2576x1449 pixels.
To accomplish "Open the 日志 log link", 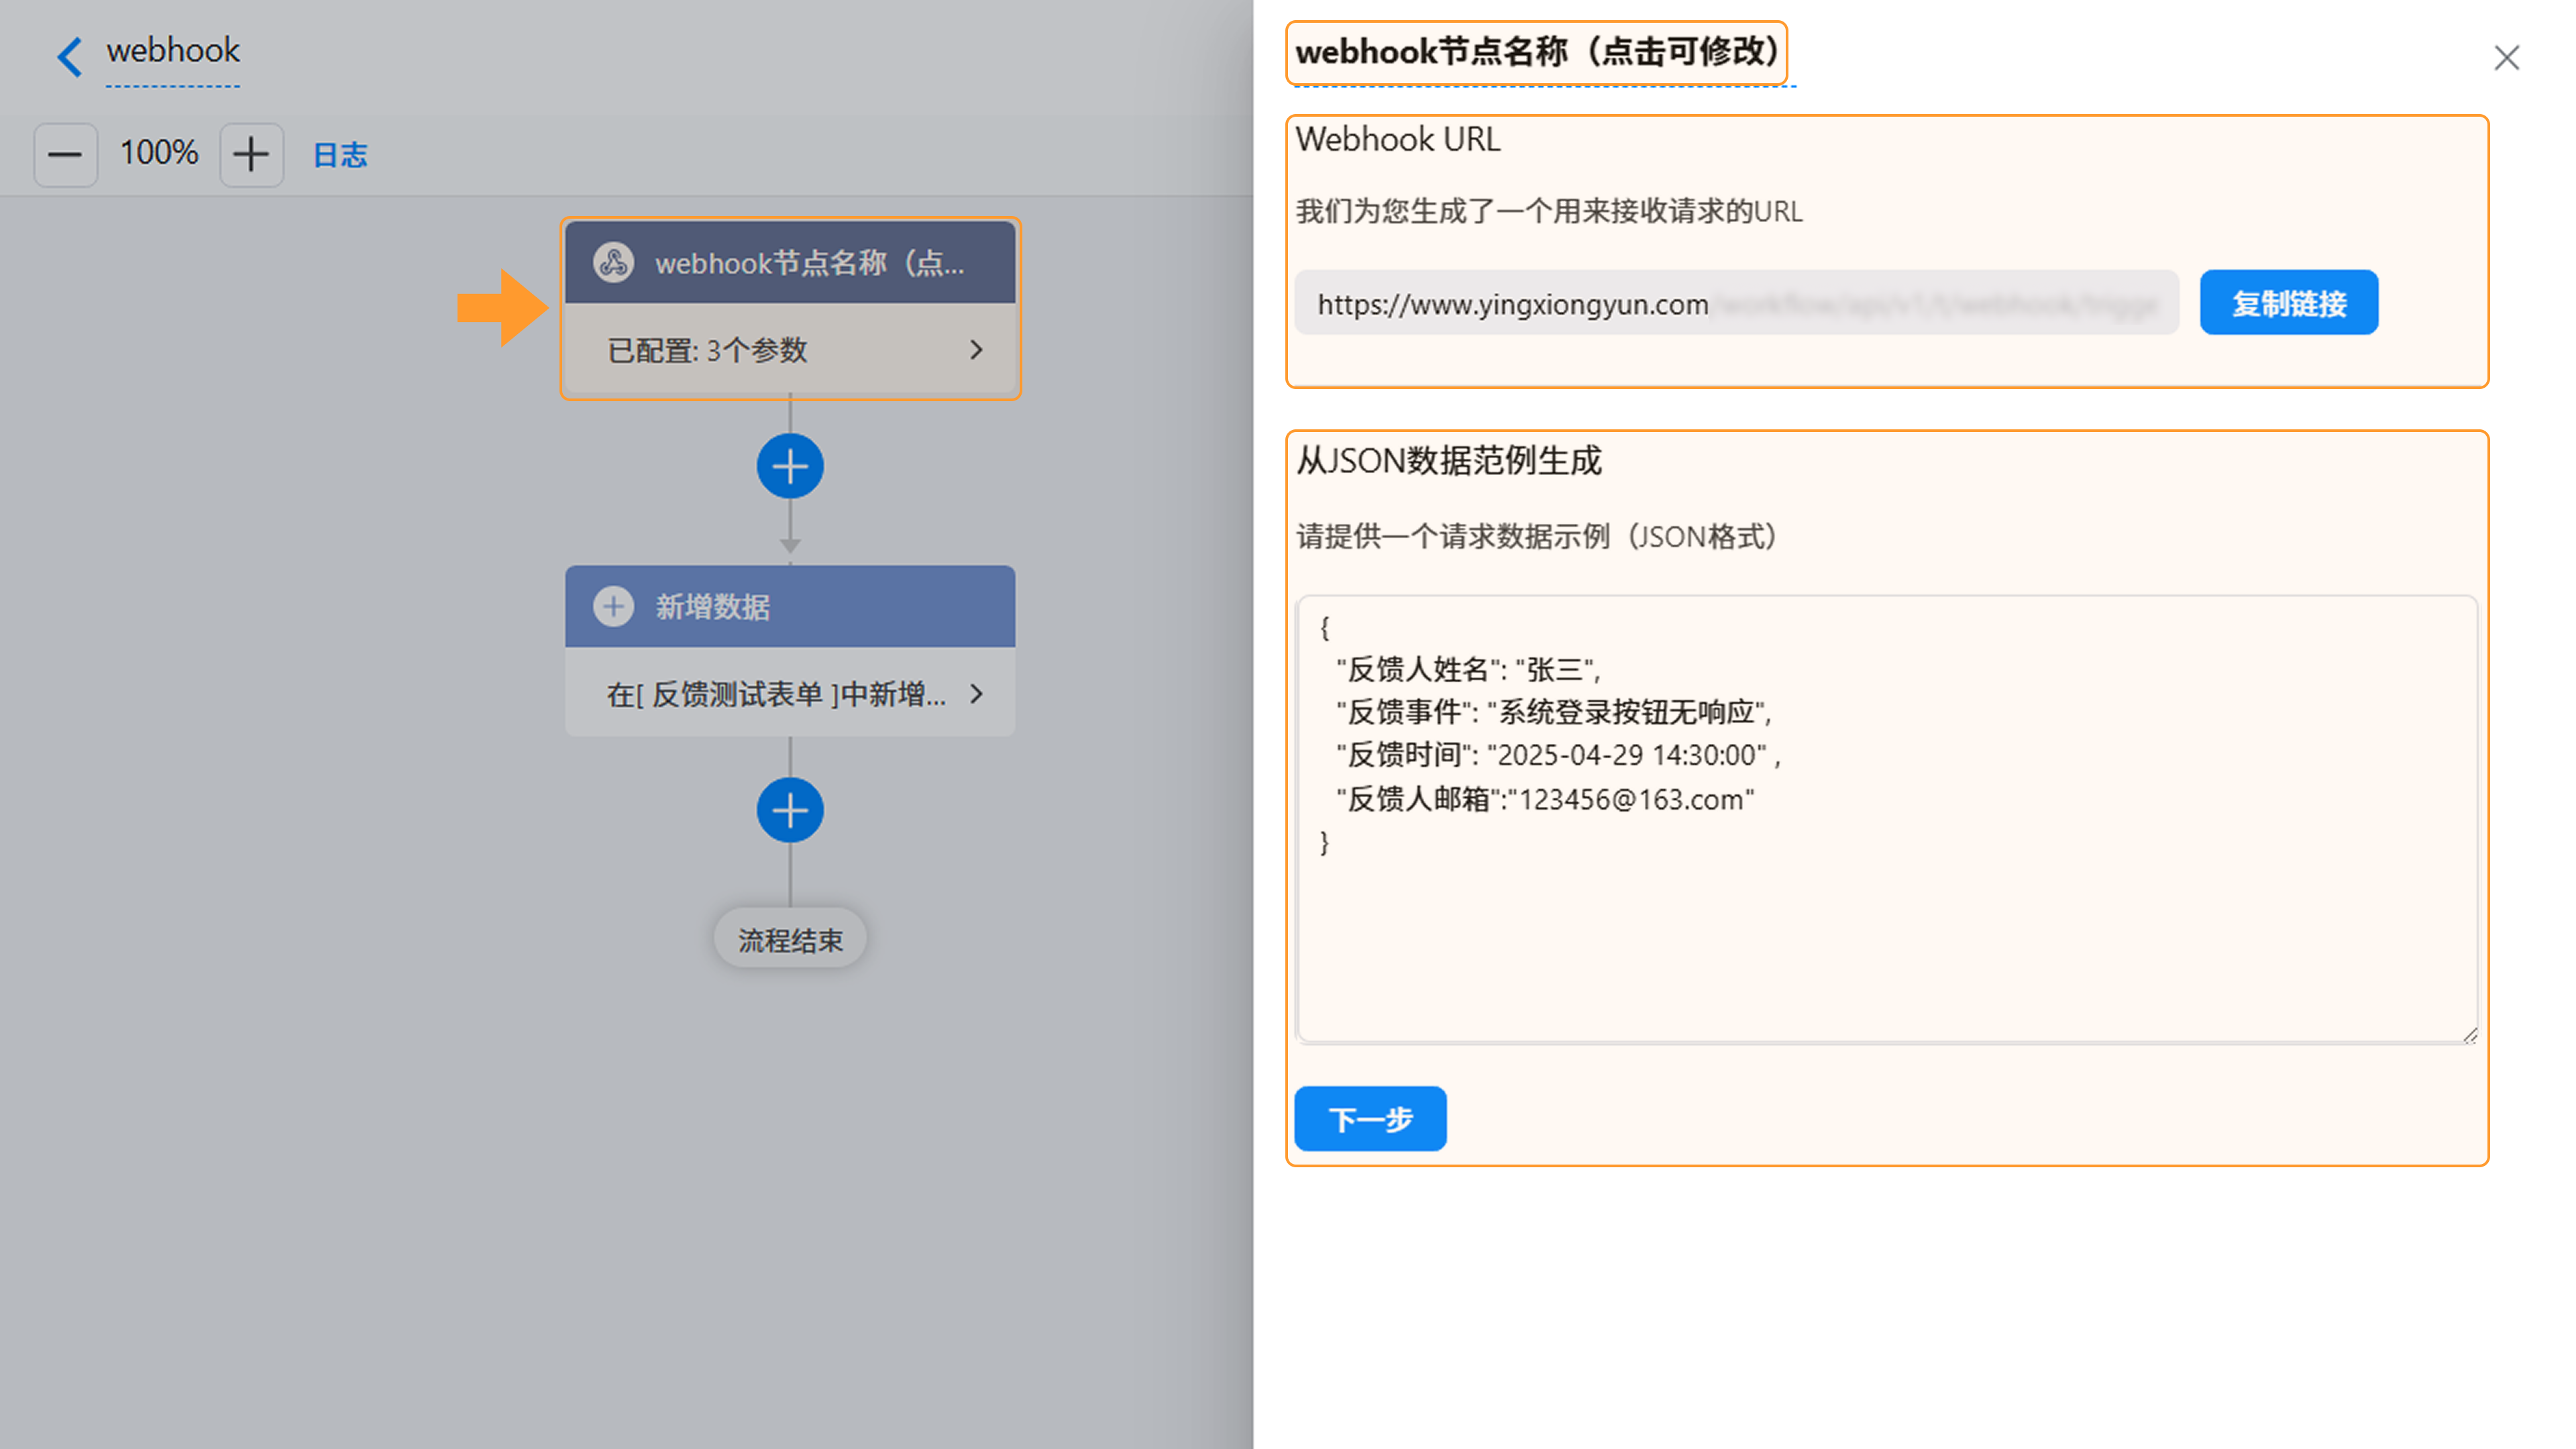I will 340,155.
